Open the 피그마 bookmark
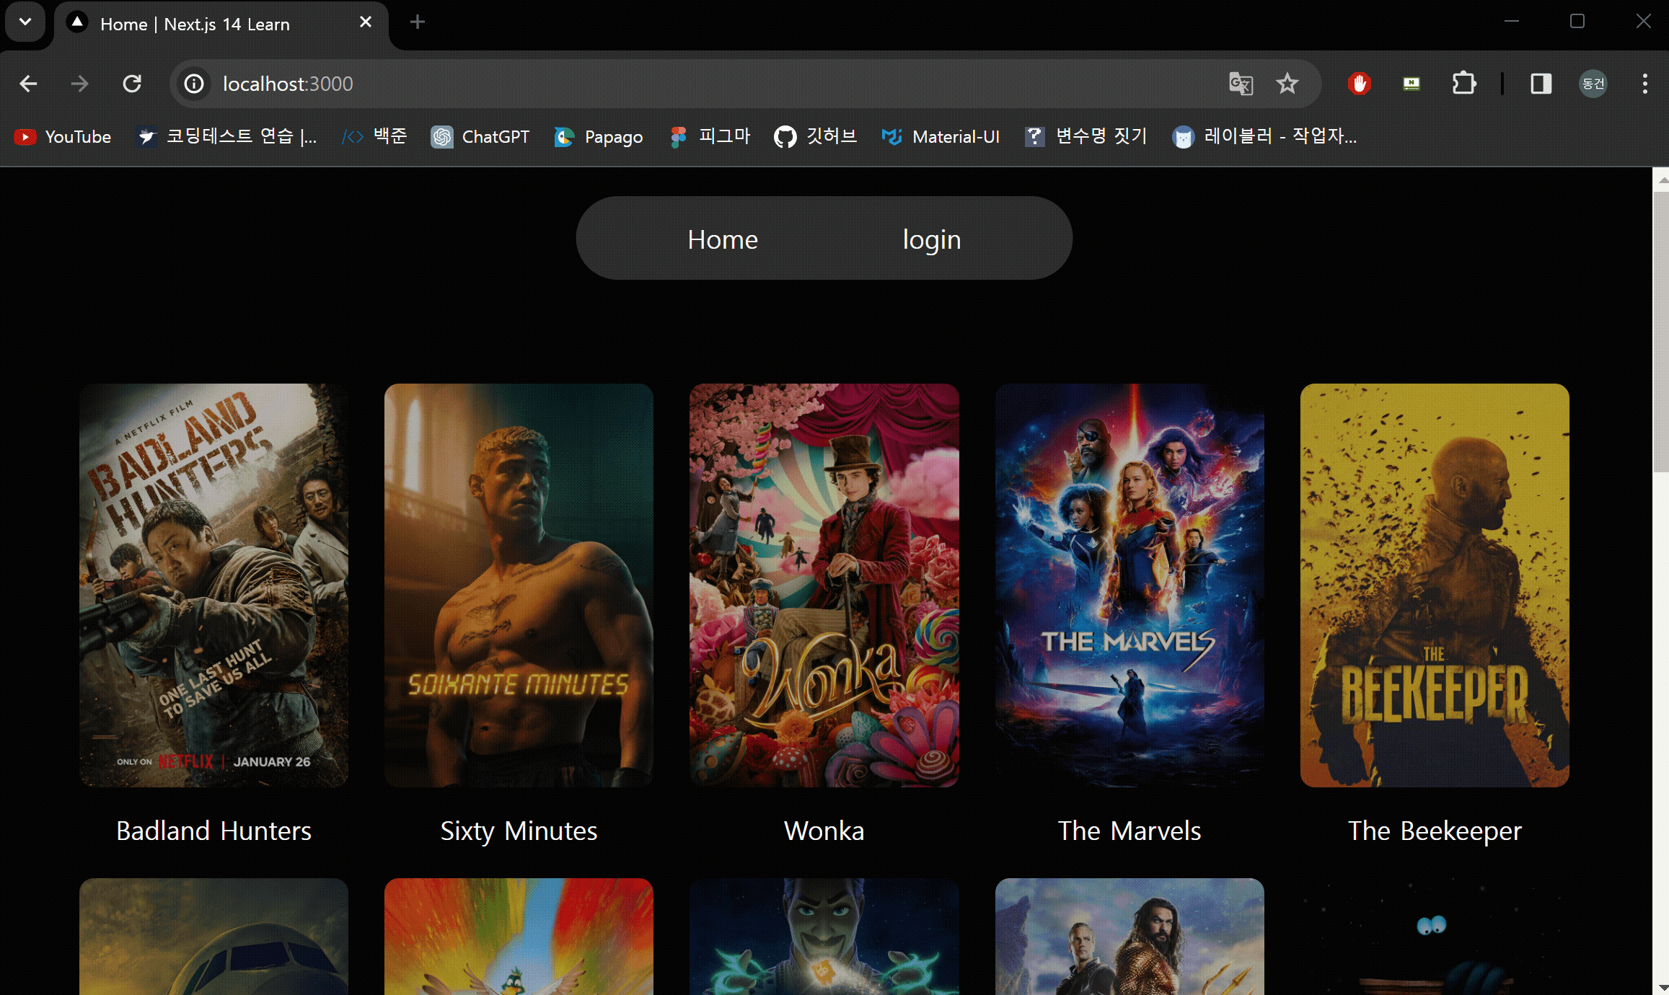The height and width of the screenshot is (995, 1669). (x=710, y=136)
